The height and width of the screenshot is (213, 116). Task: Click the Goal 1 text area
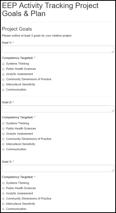click(58, 49)
